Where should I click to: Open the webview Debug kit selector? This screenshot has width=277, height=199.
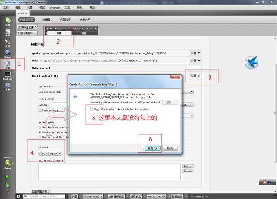pos(8,164)
